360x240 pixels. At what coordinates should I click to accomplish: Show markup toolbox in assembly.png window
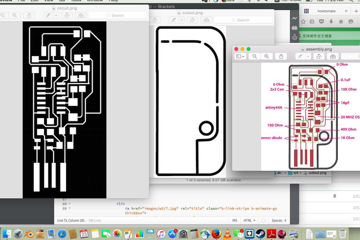[x=333, y=56]
